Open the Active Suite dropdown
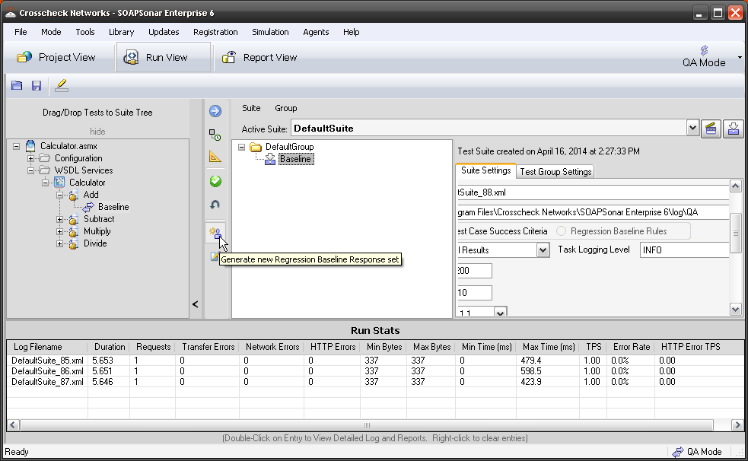The width and height of the screenshot is (748, 461). [692, 128]
